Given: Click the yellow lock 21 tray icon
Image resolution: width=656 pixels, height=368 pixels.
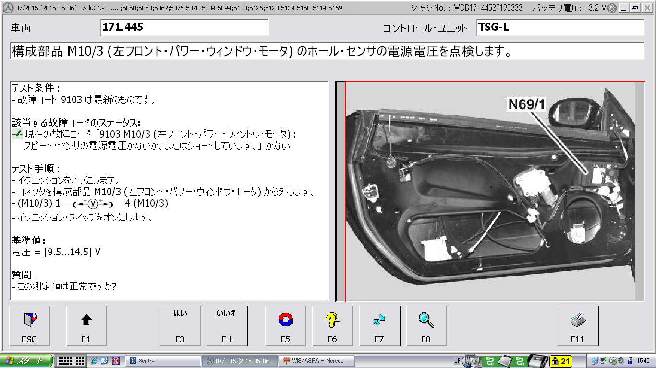Looking at the screenshot, I should pyautogui.click(x=560, y=361).
